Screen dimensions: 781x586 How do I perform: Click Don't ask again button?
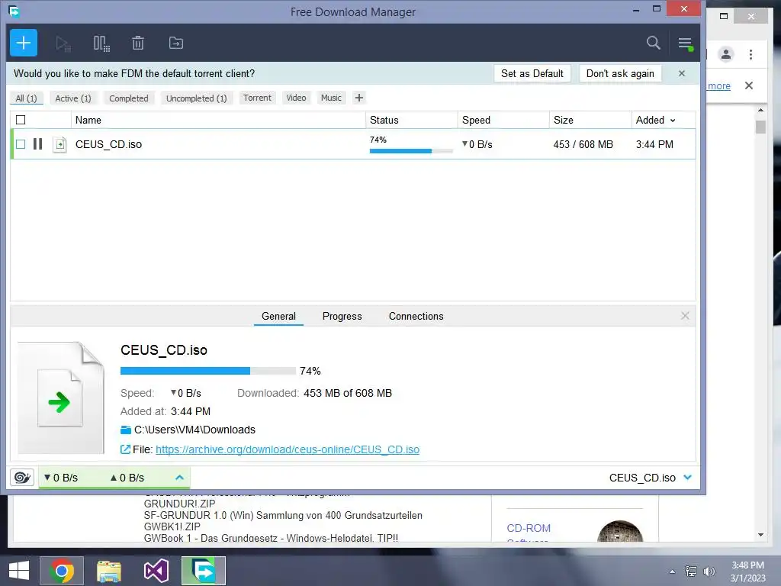point(620,73)
